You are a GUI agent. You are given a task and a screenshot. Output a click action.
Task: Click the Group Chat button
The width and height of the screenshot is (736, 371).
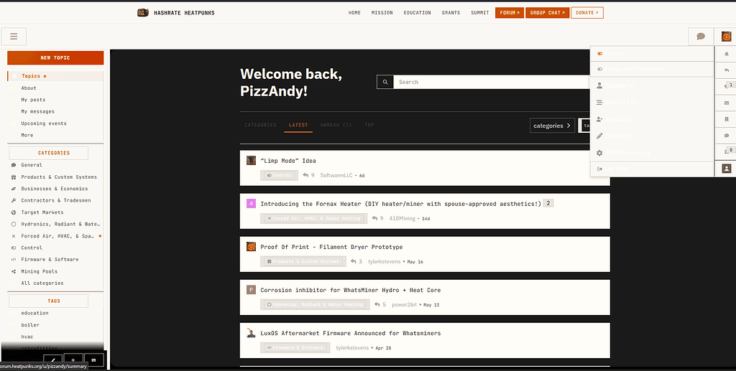(x=547, y=13)
